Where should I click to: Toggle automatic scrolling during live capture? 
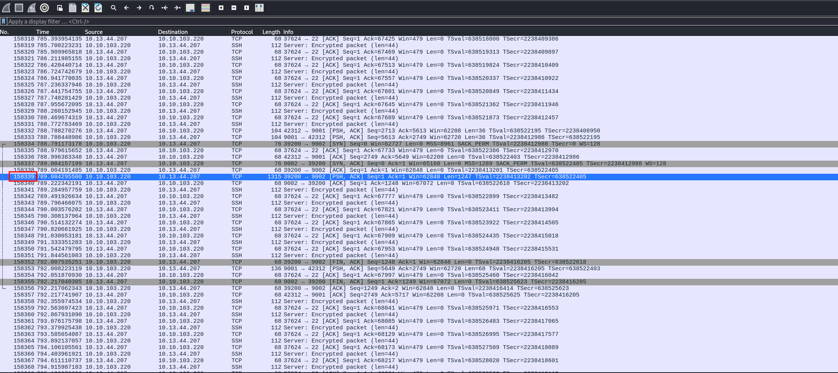click(x=191, y=8)
